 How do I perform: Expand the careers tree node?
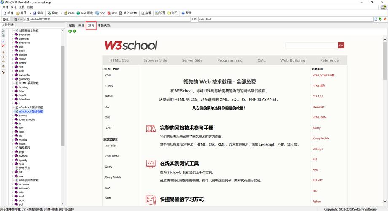click(x=12, y=39)
